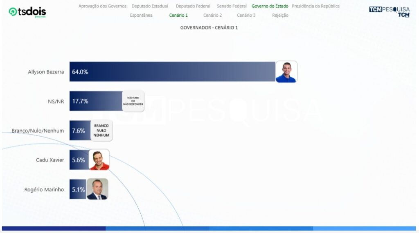Select the Cenário 1 tab
Viewport: 419px width, 233px height.
point(178,15)
